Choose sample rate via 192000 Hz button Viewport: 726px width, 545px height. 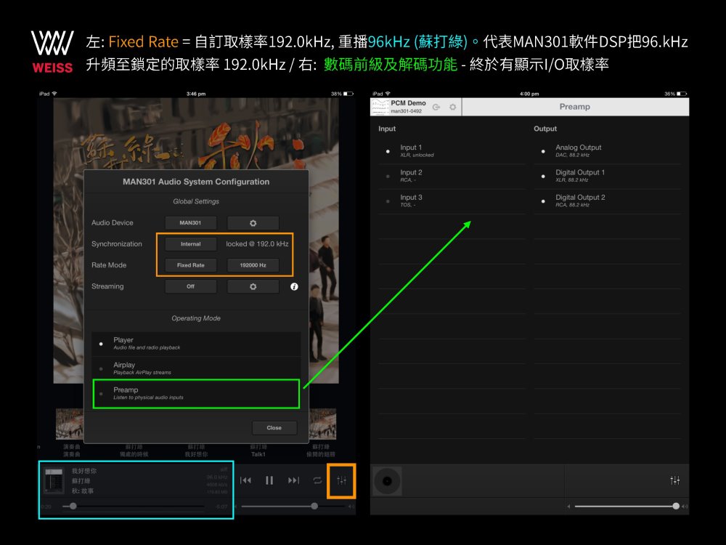click(x=253, y=265)
